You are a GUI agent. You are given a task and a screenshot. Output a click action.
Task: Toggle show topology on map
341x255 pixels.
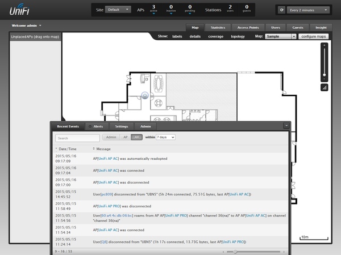(238, 36)
